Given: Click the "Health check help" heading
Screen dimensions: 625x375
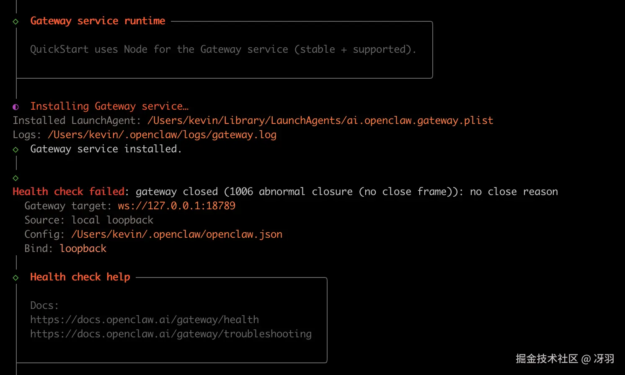Looking at the screenshot, I should pos(80,277).
